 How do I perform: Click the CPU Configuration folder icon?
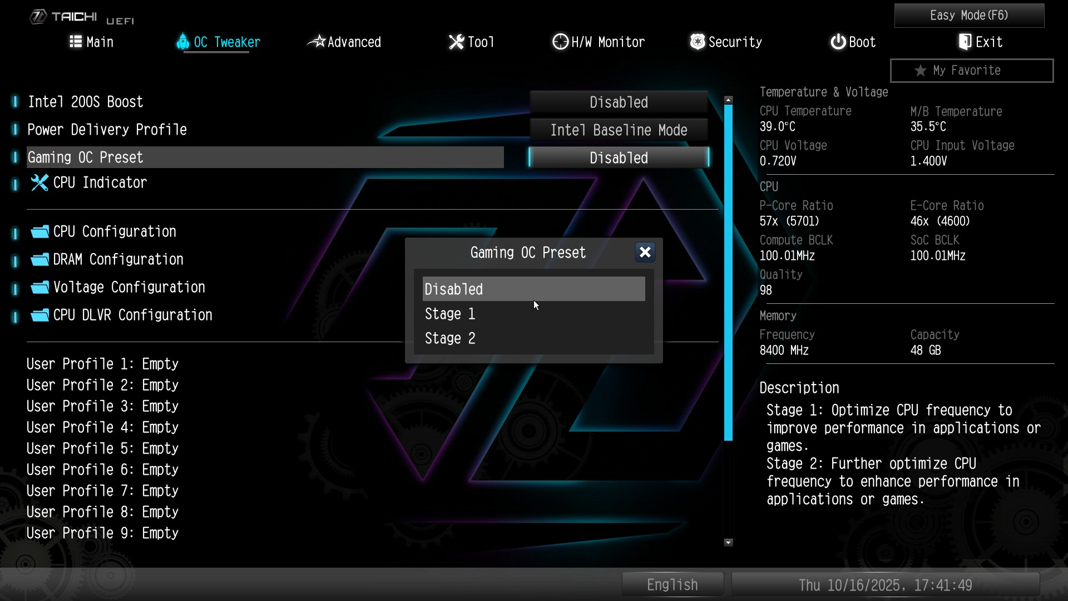click(39, 231)
